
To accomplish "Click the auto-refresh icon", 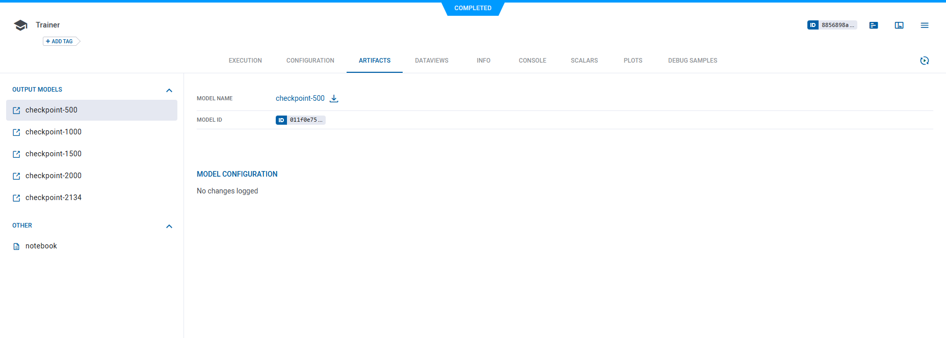I will 924,61.
